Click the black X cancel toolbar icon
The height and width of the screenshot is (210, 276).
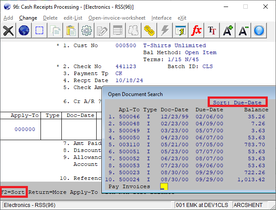click(8, 31)
